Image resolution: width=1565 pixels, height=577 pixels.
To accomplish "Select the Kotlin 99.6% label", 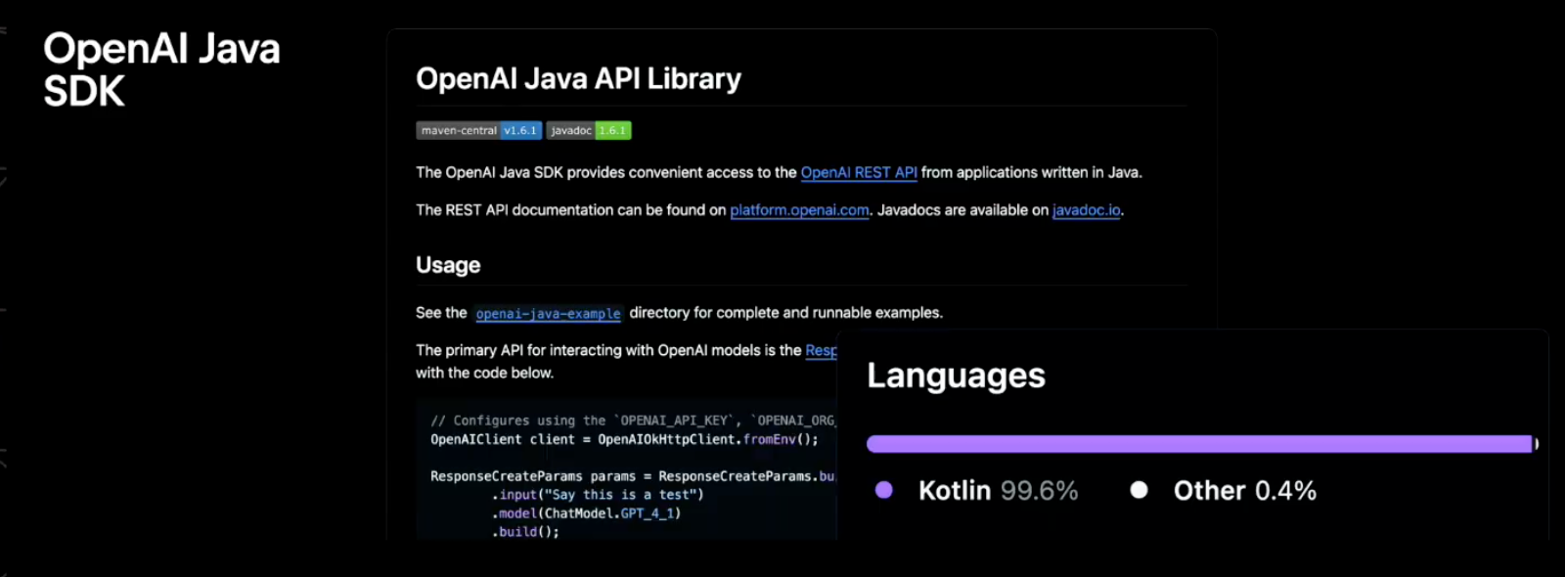I will tap(998, 490).
